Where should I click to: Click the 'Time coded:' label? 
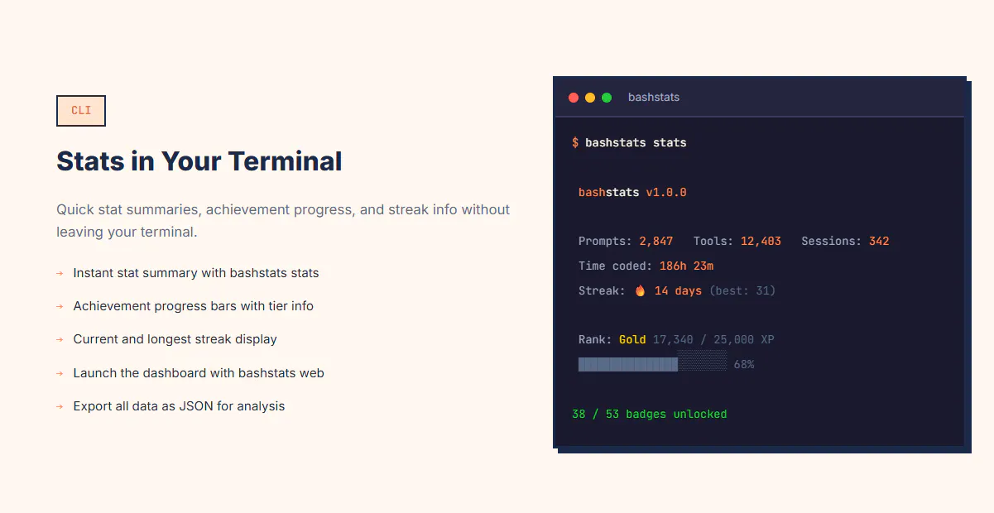616,266
